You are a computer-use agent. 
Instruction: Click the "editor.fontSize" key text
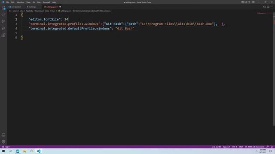(44, 19)
